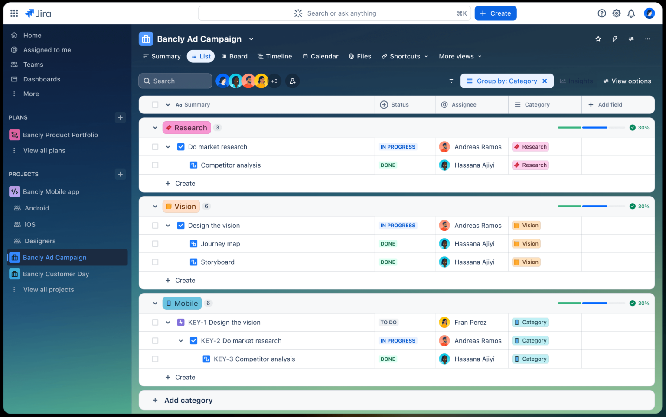Image resolution: width=666 pixels, height=417 pixels.
Task: Open the Bancly Product Portfolio plan
Action: [x=61, y=135]
